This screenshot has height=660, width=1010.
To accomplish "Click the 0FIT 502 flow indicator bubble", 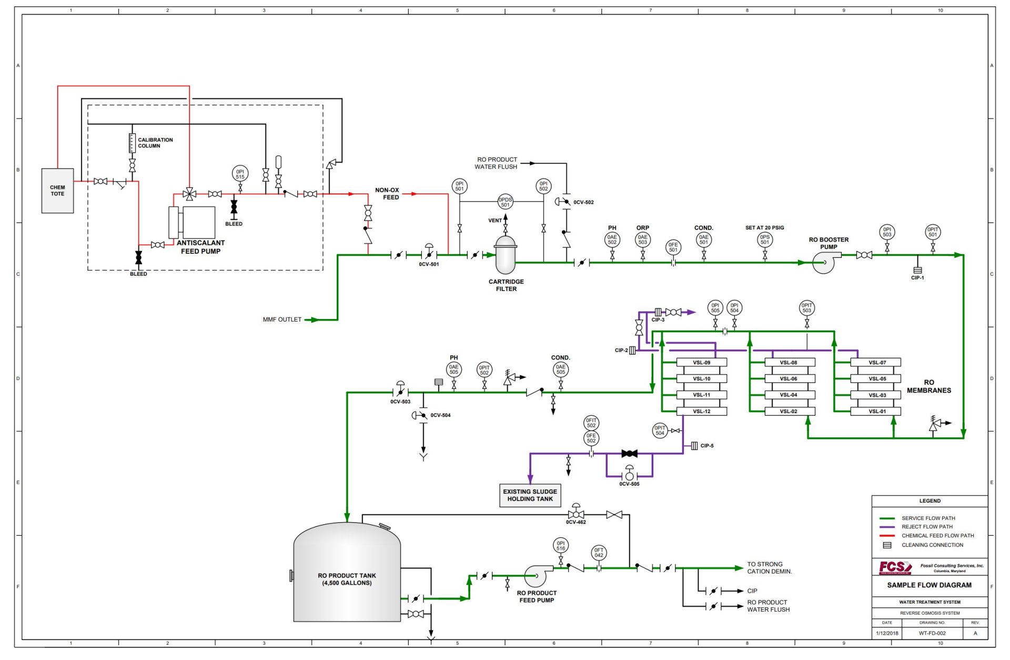I will click(x=591, y=423).
